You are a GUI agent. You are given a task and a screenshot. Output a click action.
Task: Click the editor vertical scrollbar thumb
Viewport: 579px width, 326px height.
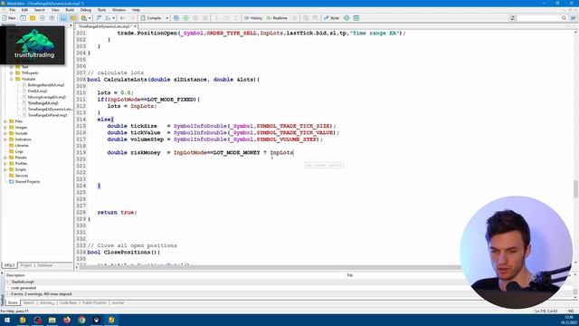click(575, 189)
